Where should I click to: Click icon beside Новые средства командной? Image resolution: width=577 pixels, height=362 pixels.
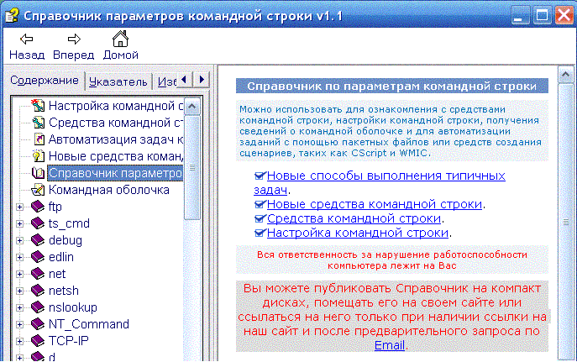pos(38,156)
